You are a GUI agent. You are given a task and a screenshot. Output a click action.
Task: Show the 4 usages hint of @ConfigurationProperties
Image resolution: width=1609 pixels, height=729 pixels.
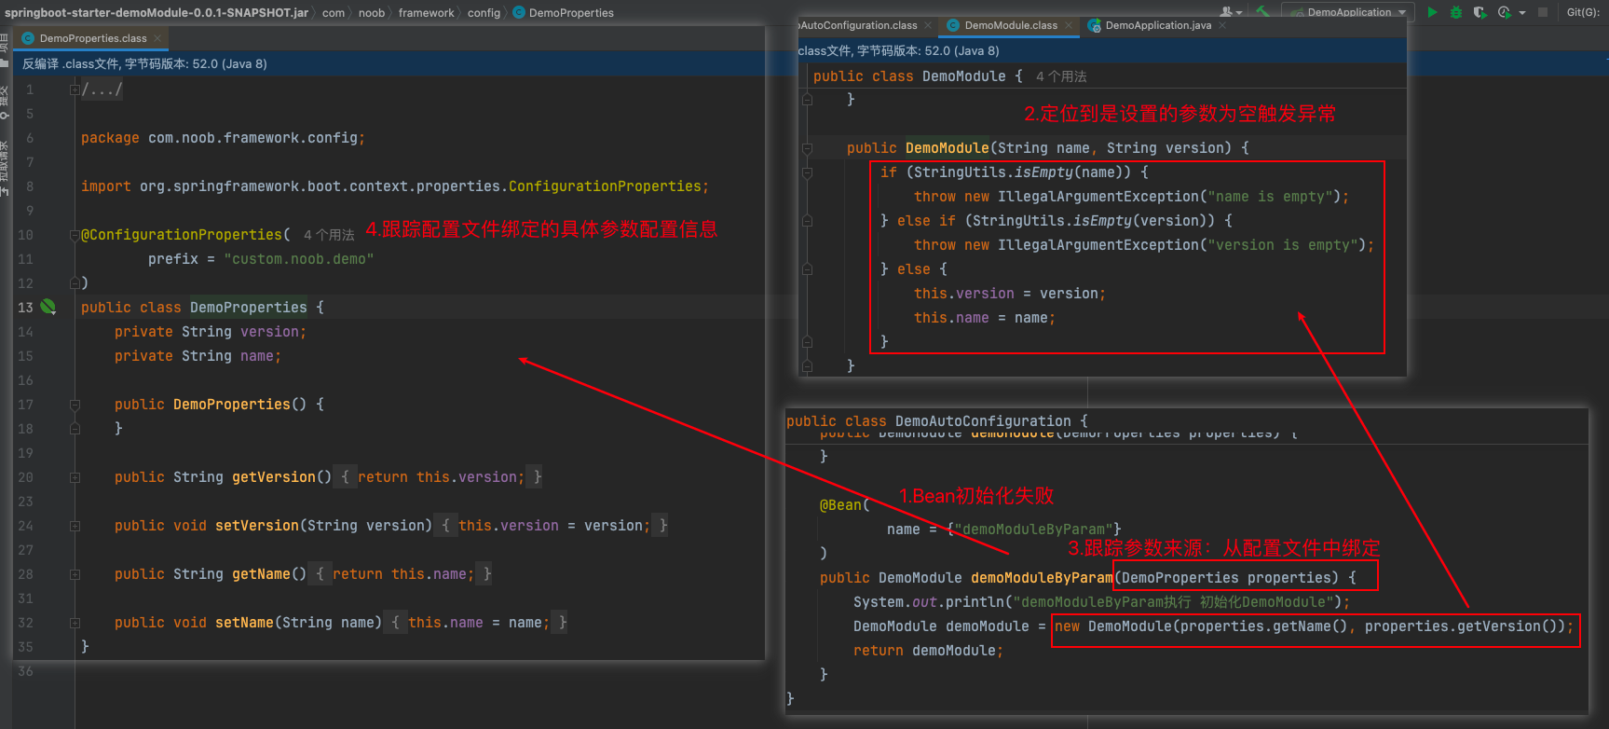pyautogui.click(x=329, y=235)
